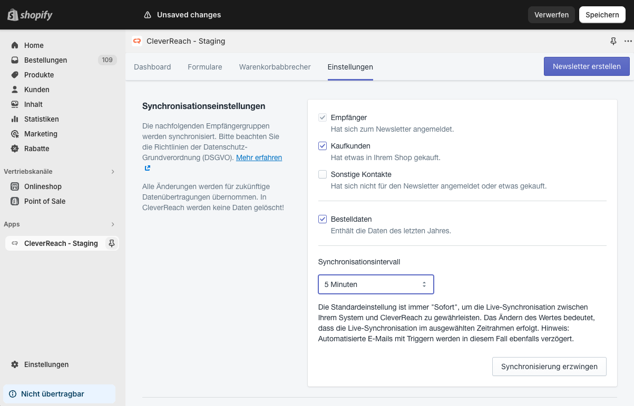Image resolution: width=634 pixels, height=406 pixels.
Task: Click the Statistiken bar chart icon
Action: pos(15,119)
